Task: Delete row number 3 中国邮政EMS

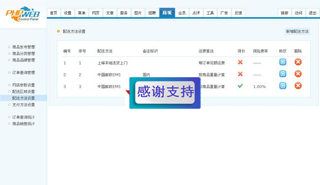Action: click(x=298, y=86)
